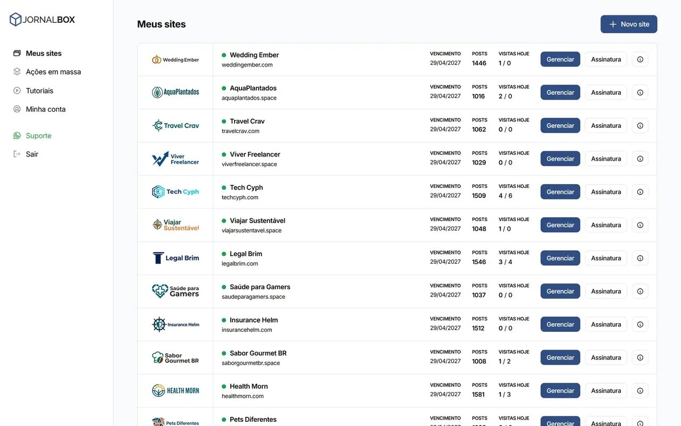Click Assinatura for Viver Freelancer
This screenshot has height=426, width=681.
[606, 159]
